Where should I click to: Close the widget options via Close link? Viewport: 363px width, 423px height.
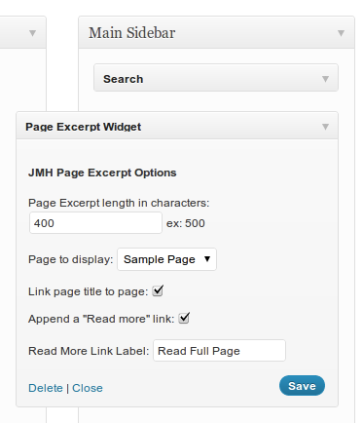coord(88,388)
